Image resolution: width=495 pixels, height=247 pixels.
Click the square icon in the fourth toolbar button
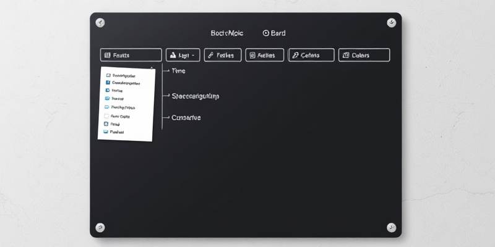click(252, 56)
